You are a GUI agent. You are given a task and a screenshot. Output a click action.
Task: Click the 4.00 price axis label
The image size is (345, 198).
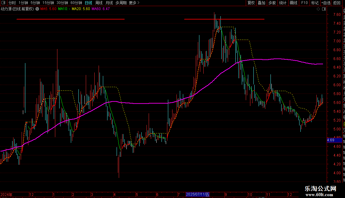click(x=337, y=173)
